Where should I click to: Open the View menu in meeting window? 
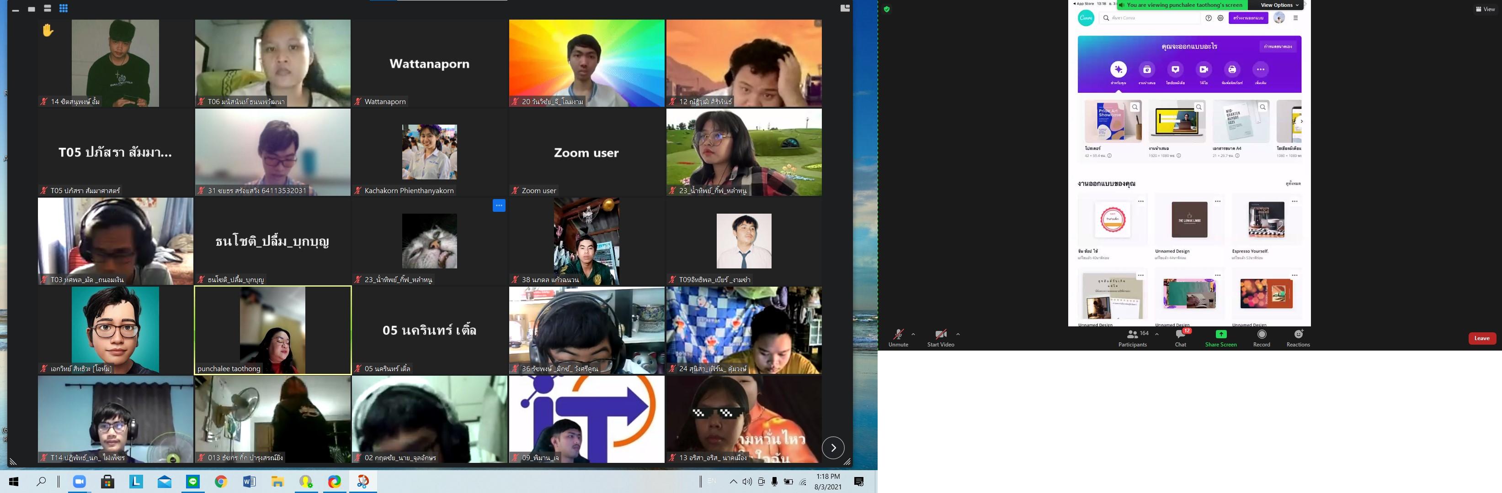click(x=1485, y=9)
